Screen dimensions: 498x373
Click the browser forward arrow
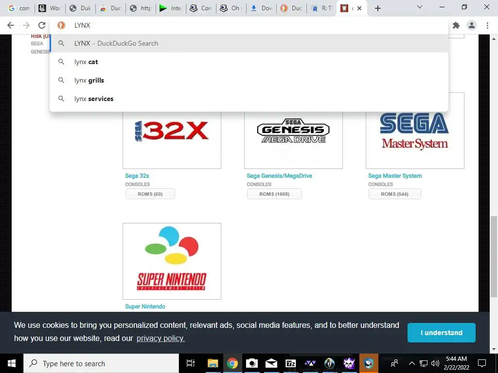pos(26,25)
